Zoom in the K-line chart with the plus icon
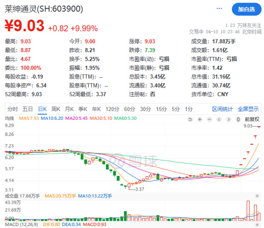This screenshot has height=228, width=264. coord(200,120)
